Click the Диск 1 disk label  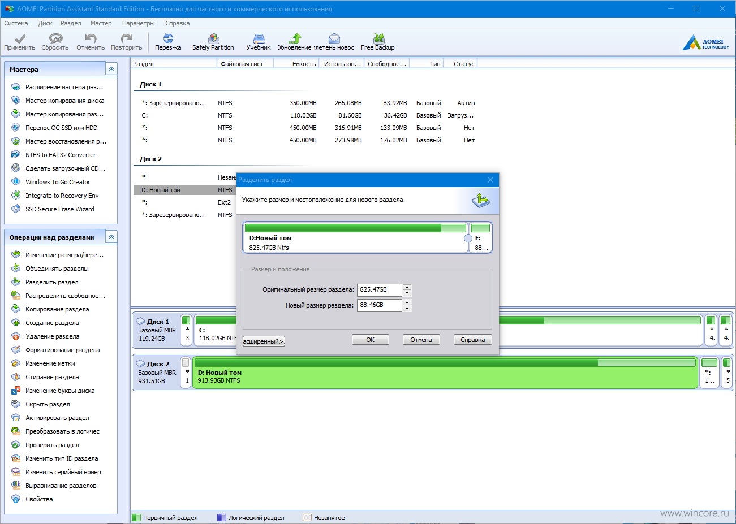tap(157, 322)
